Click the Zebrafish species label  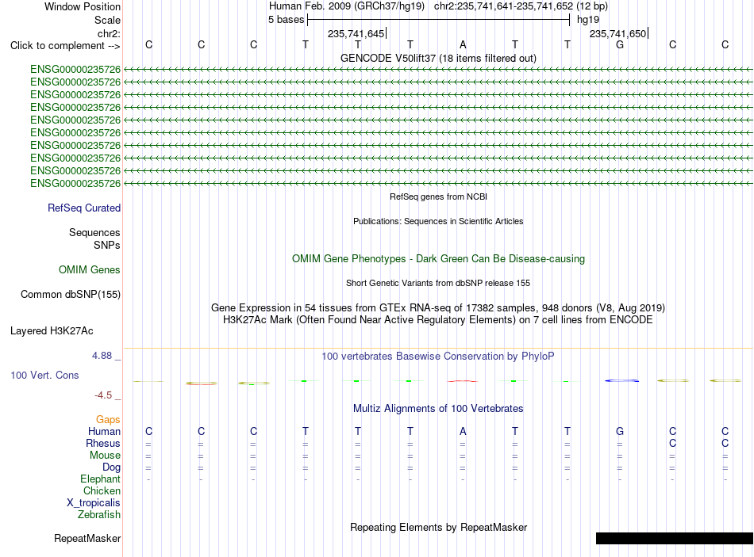tap(99, 515)
